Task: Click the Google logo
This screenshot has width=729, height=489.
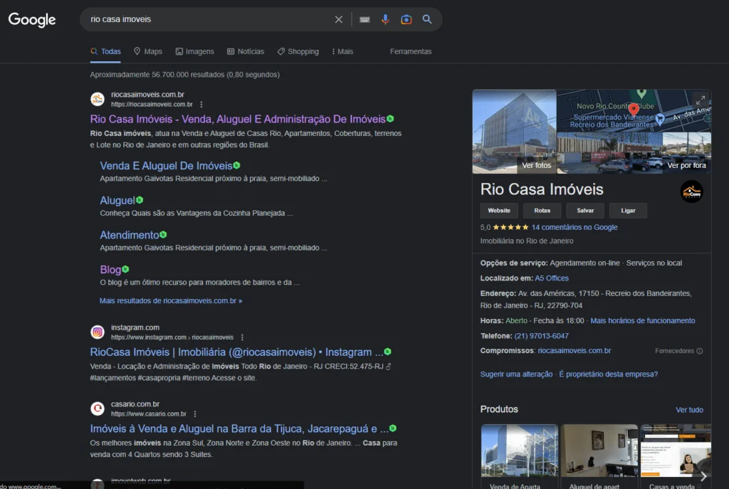Action: pos(32,19)
